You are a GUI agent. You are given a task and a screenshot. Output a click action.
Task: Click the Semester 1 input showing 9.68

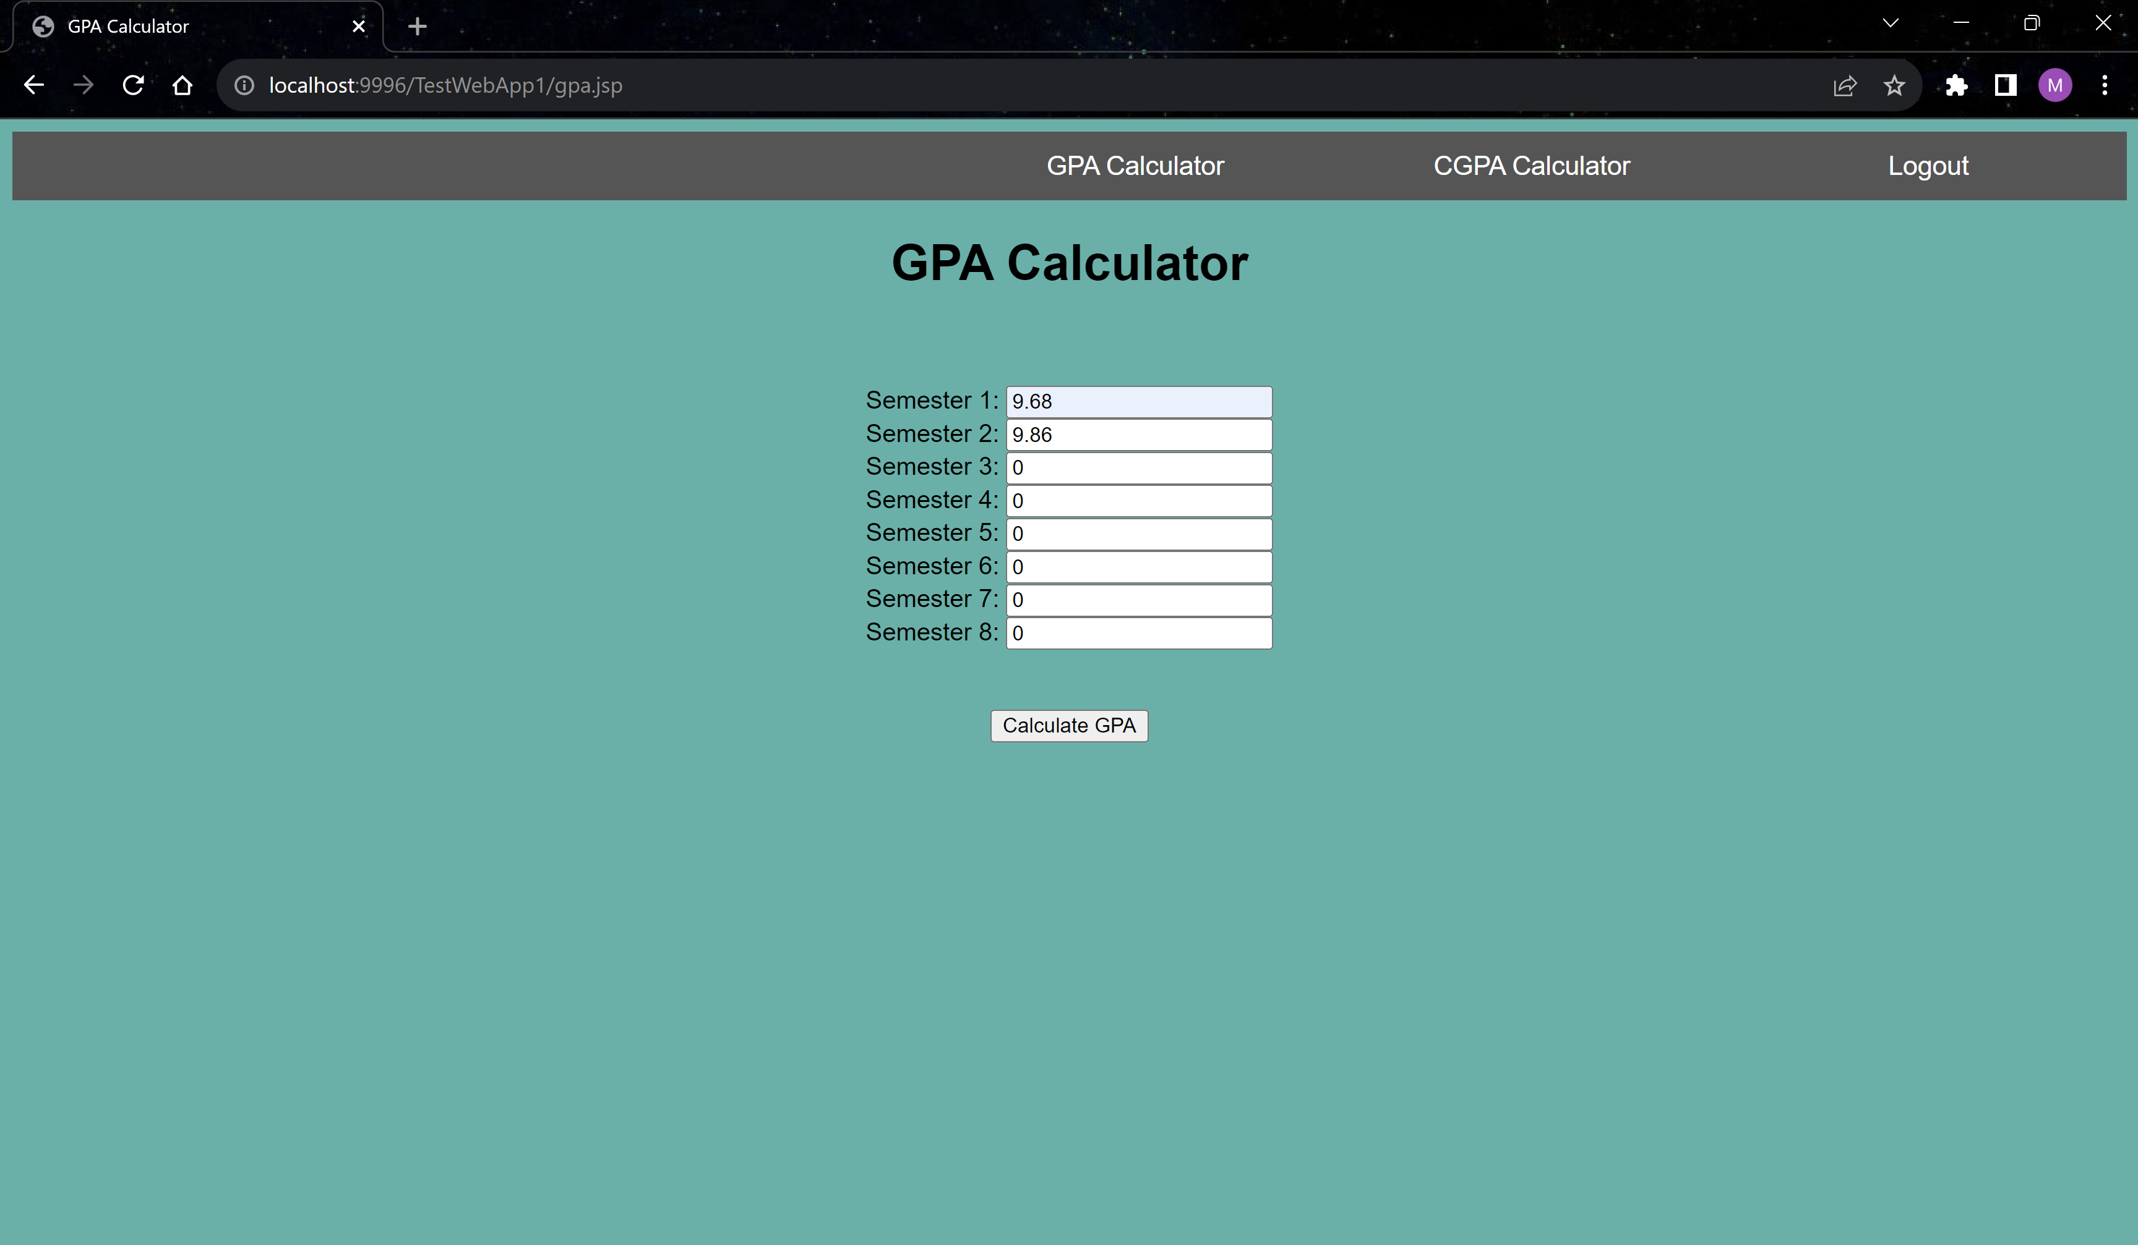point(1138,401)
